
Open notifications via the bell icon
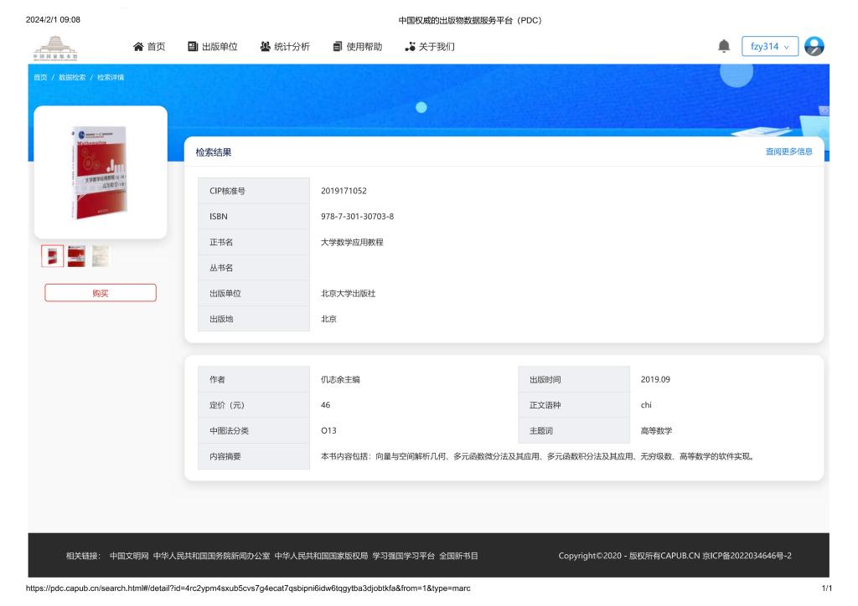click(724, 46)
